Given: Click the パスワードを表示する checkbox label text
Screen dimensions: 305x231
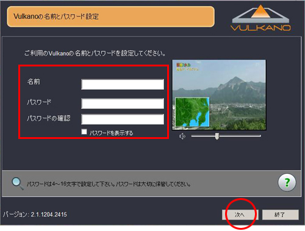Looking at the screenshot, I should point(111,133).
